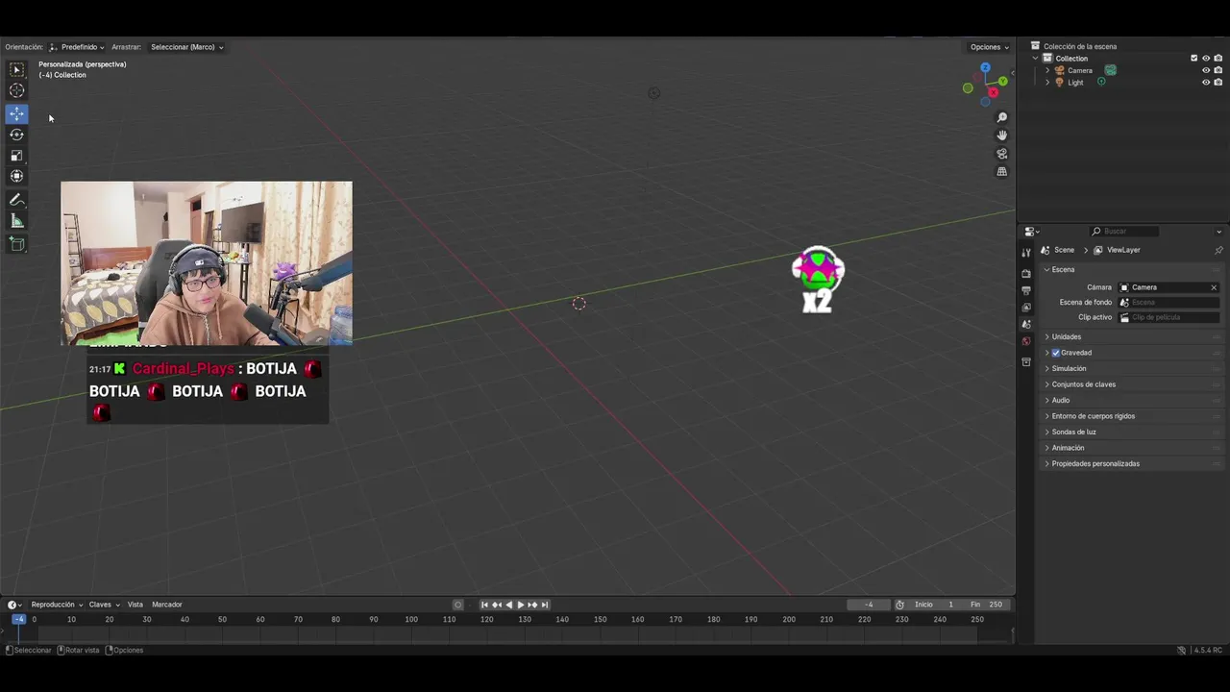Play animation in reverse
This screenshot has width=1230, height=692.
(x=508, y=605)
